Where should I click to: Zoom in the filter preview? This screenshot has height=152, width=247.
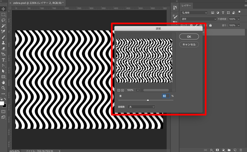coord(122,90)
